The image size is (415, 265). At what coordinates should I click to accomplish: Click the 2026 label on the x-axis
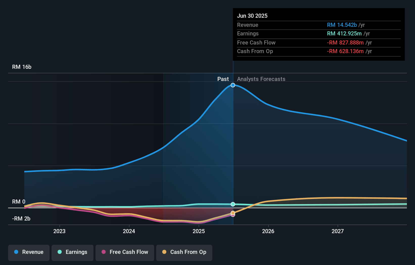(268, 231)
